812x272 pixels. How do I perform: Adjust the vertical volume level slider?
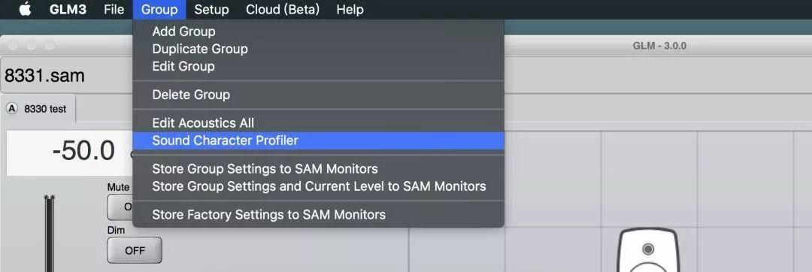coord(49,233)
